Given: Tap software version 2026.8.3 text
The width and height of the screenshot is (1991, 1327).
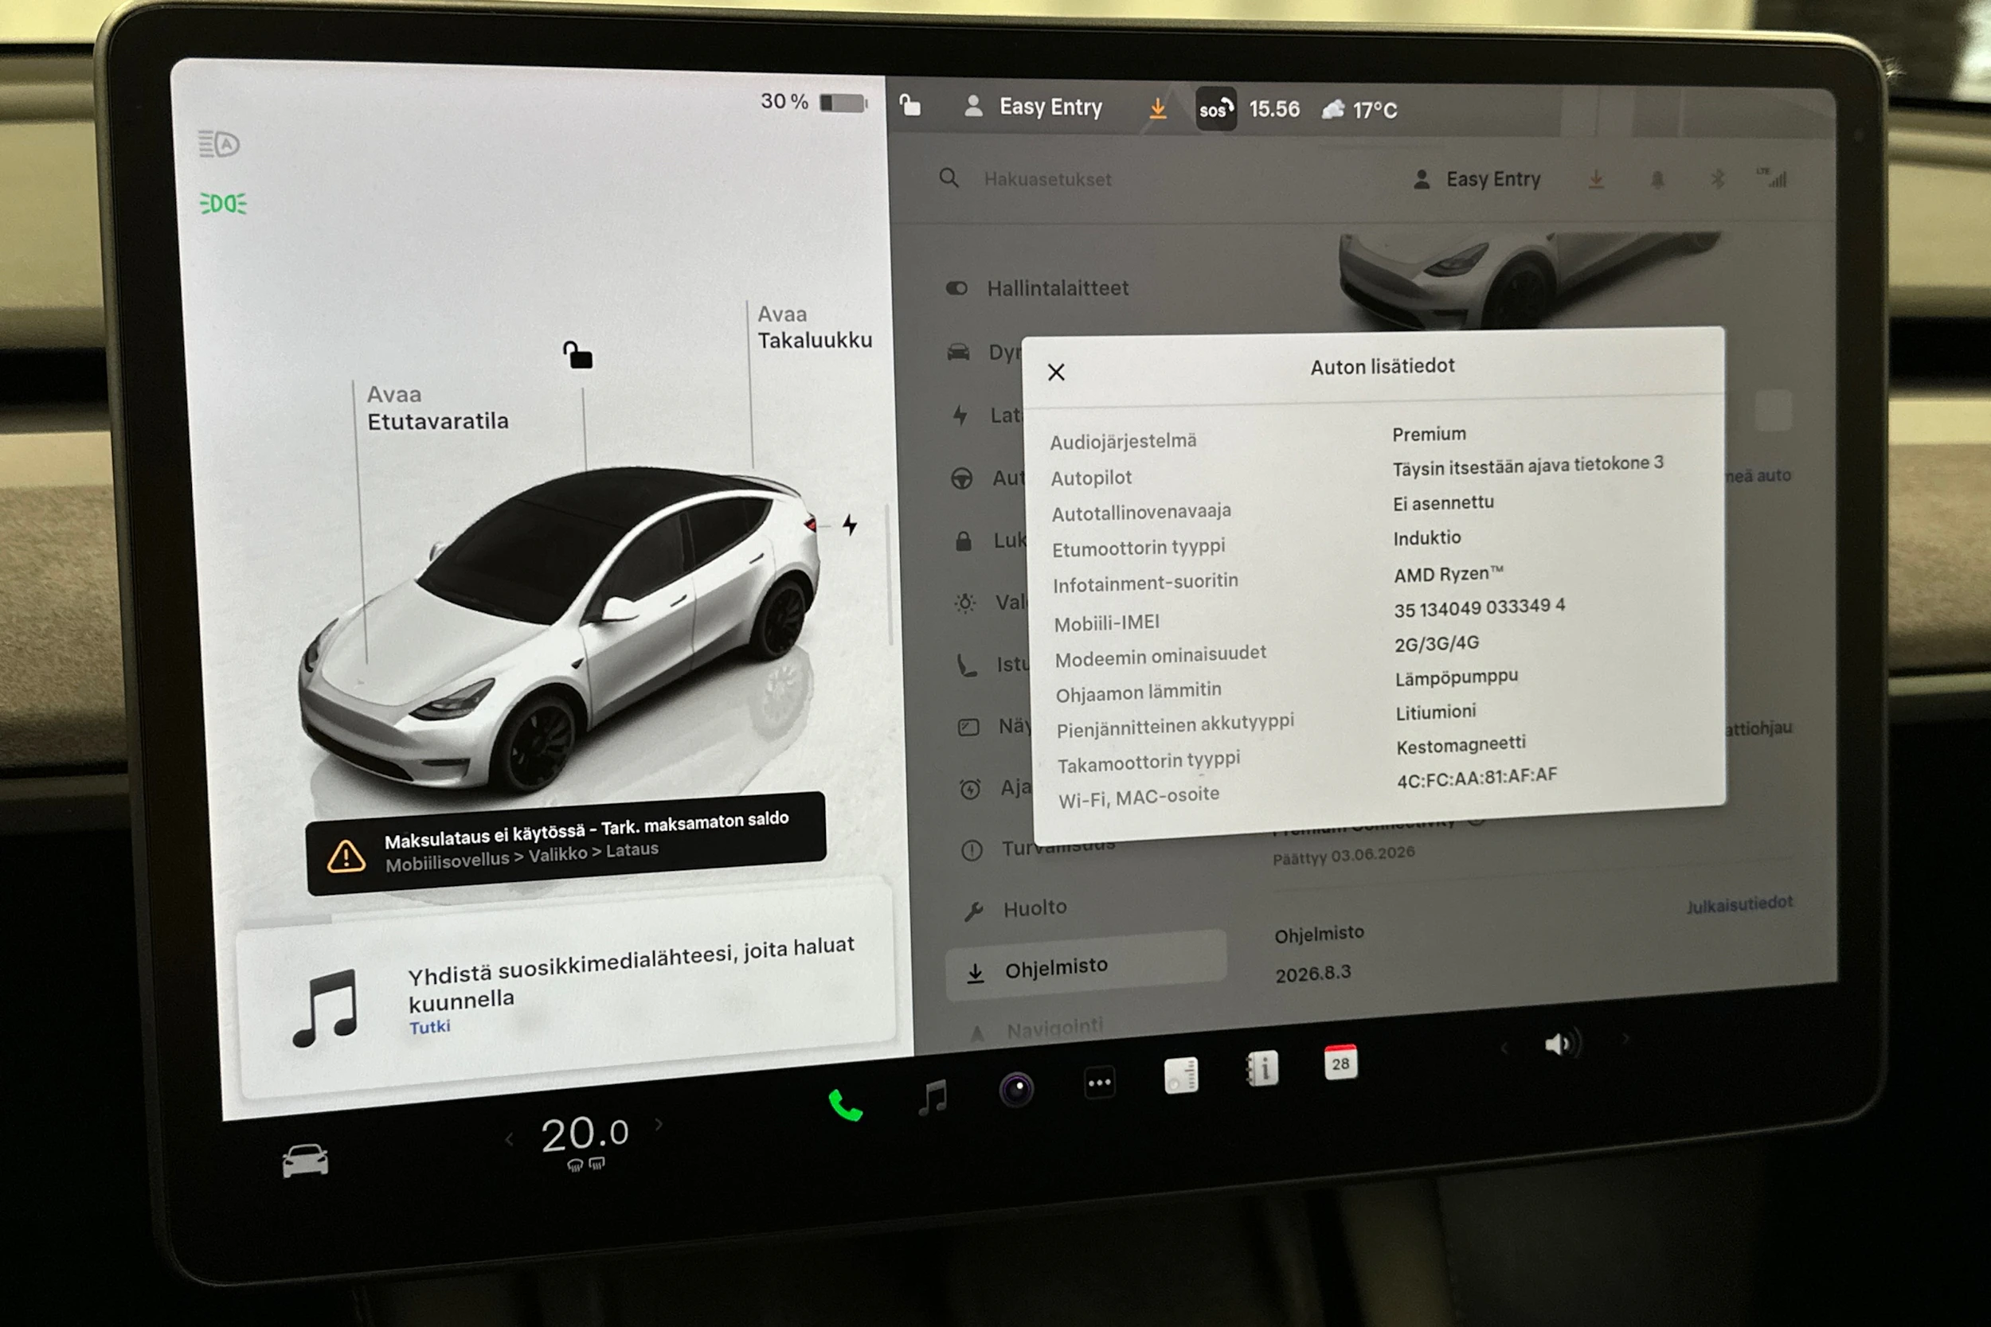Looking at the screenshot, I should tap(1313, 974).
